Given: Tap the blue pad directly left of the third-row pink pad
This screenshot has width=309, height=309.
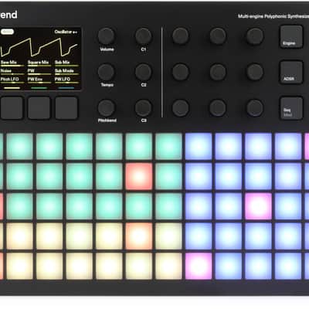Looking at the screenshot, I should point(229,206).
